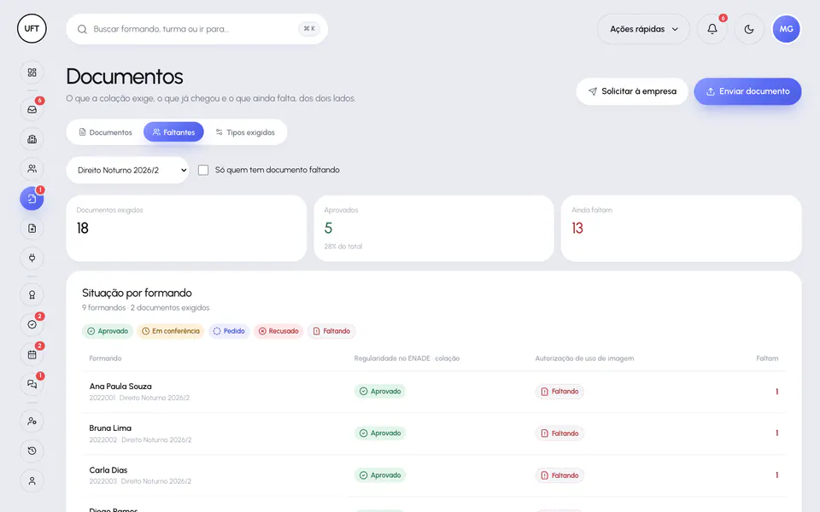Click the Faltam column header
The width and height of the screenshot is (820, 512).
pyautogui.click(x=767, y=358)
